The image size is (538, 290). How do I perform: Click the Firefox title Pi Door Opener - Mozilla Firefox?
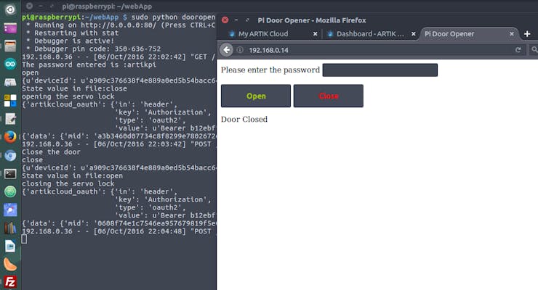pos(312,20)
